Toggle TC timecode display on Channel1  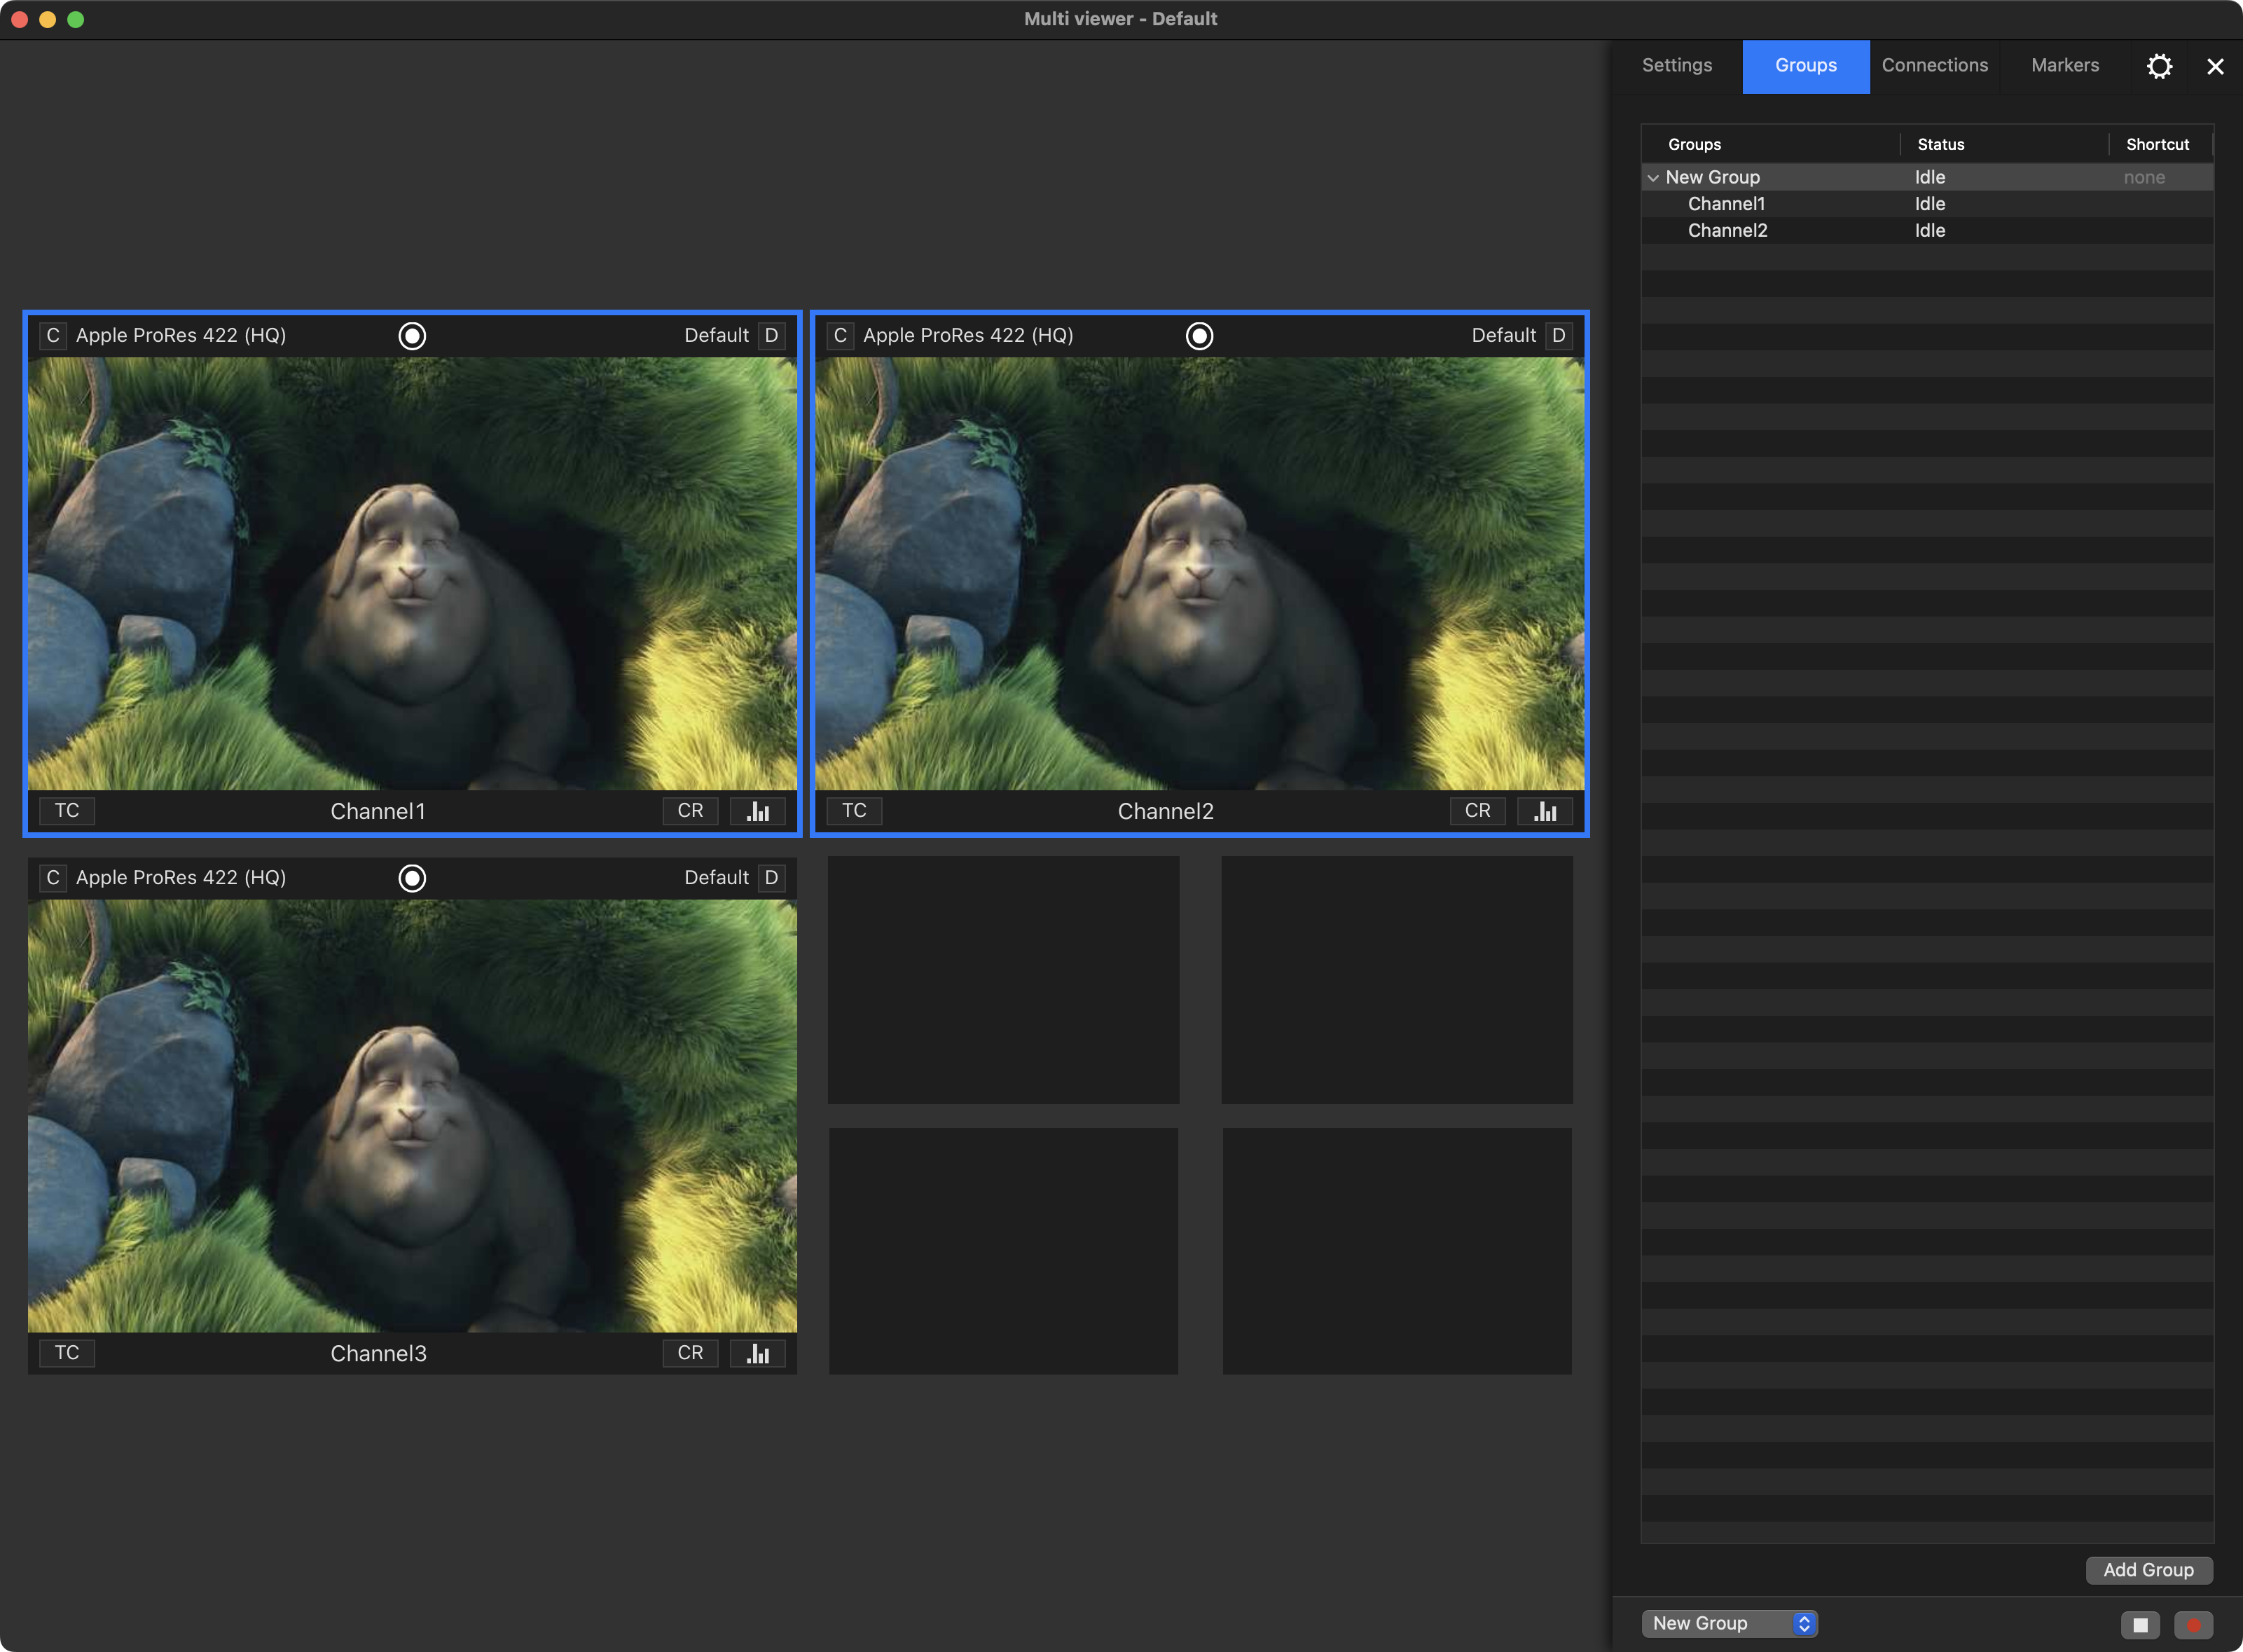click(67, 811)
